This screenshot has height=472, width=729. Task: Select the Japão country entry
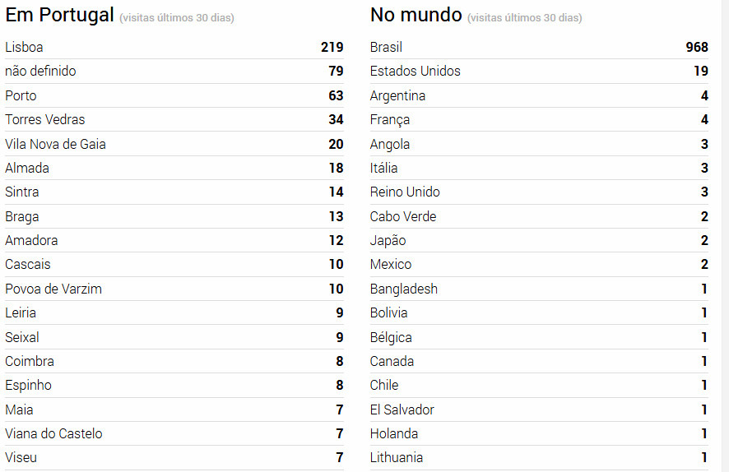388,241
